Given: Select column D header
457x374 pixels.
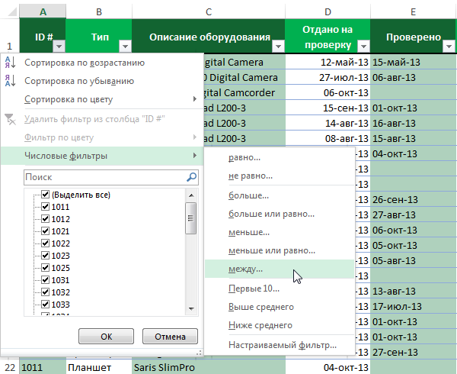Looking at the screenshot, I should click(328, 11).
